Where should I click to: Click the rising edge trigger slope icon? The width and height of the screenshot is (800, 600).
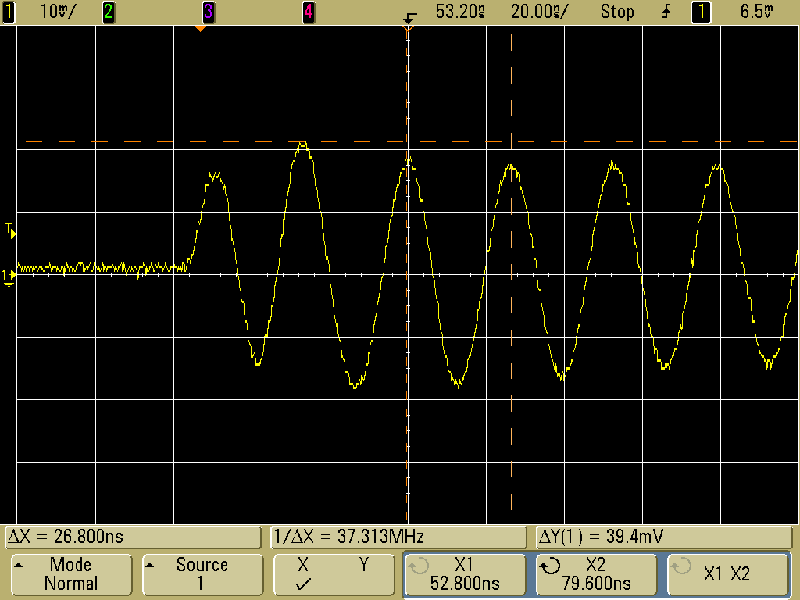666,12
